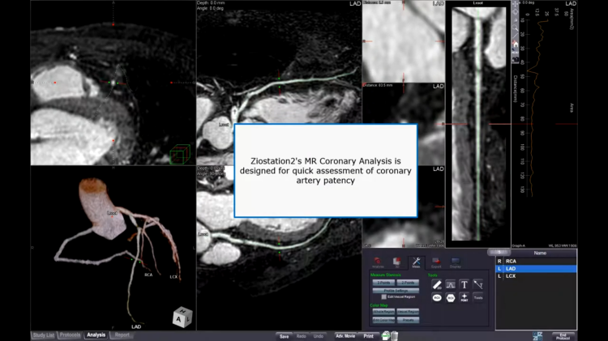Open Adv. Movie
Image resolution: width=608 pixels, height=341 pixels.
tap(345, 336)
